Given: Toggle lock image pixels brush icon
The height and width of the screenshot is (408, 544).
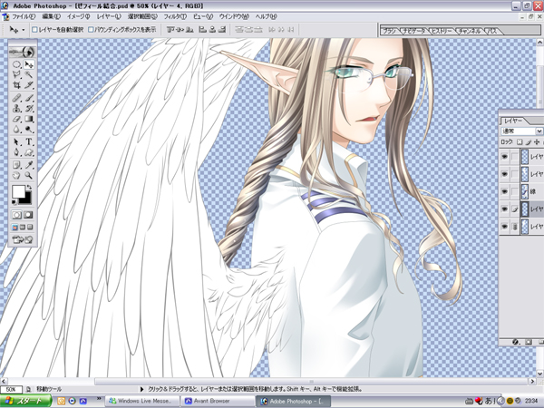Looking at the screenshot, I should pos(529,142).
